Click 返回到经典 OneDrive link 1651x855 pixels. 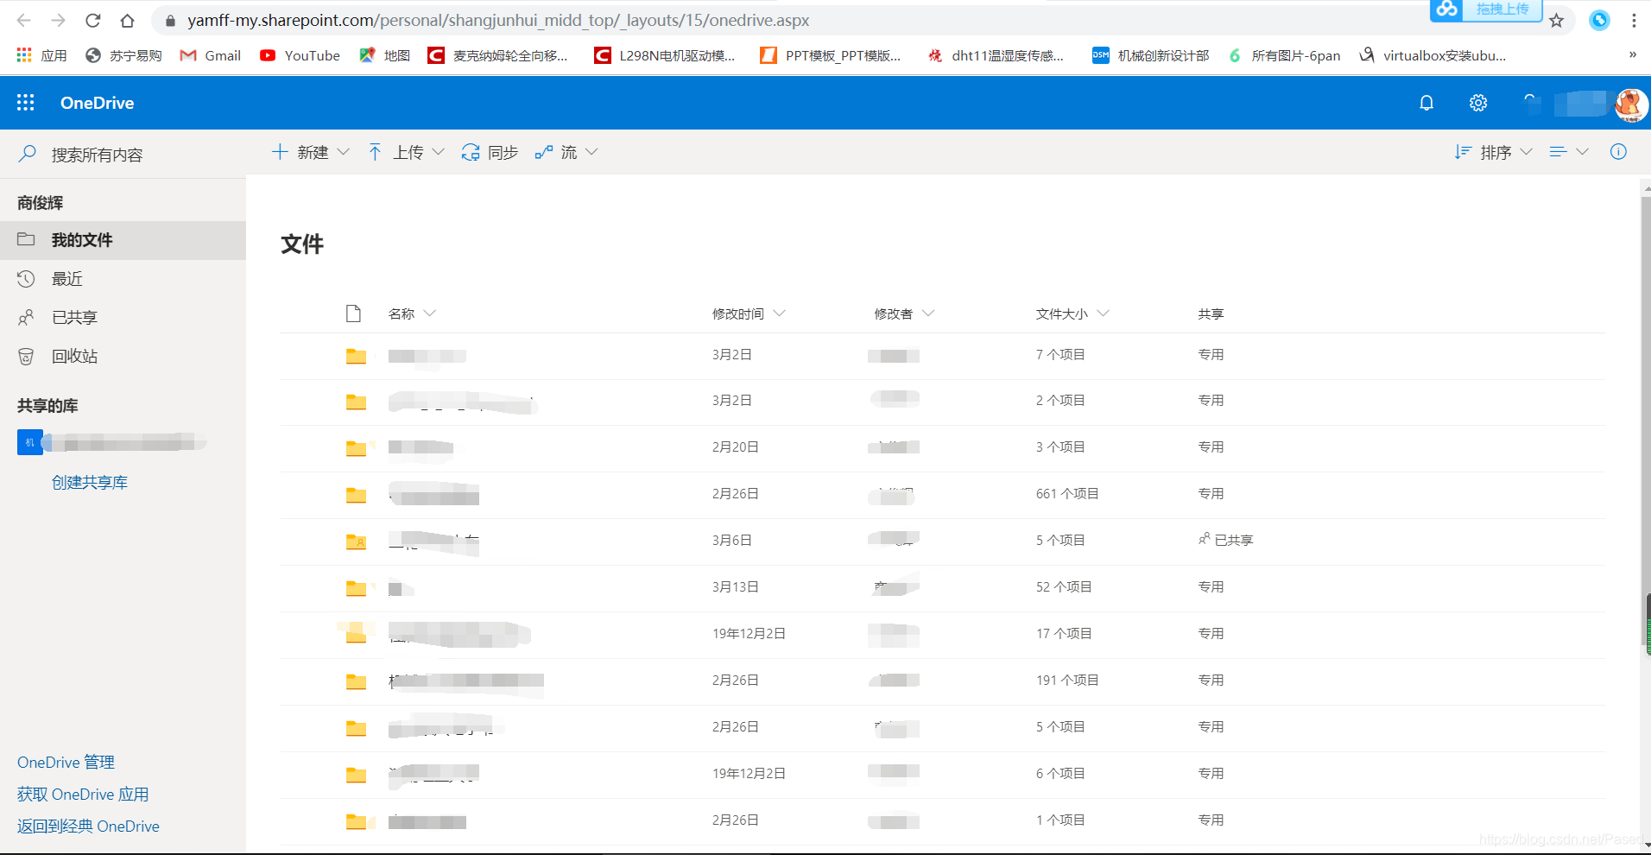tap(88, 826)
